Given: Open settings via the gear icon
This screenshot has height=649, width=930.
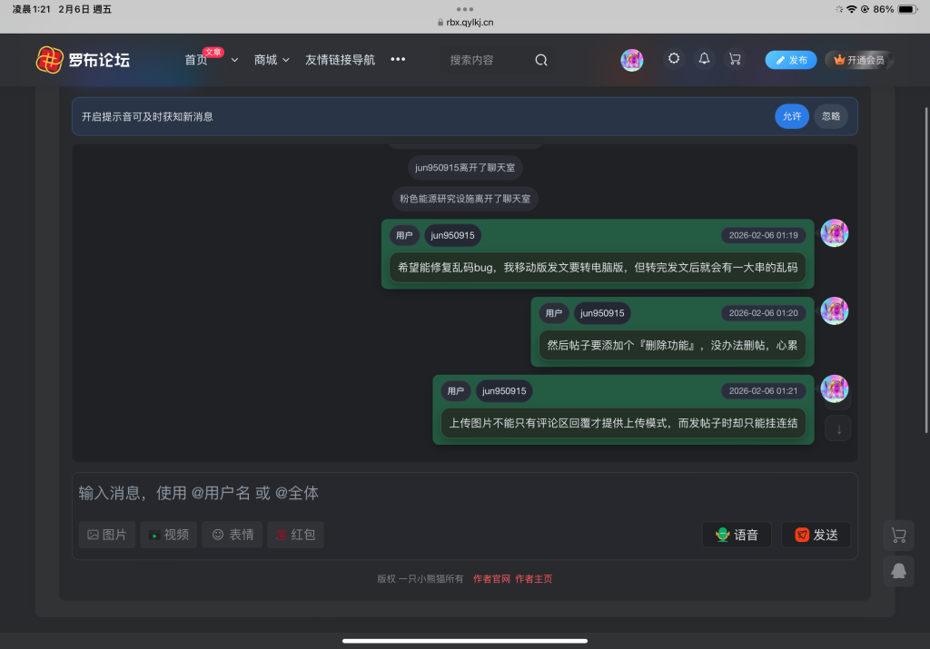Looking at the screenshot, I should (x=673, y=58).
